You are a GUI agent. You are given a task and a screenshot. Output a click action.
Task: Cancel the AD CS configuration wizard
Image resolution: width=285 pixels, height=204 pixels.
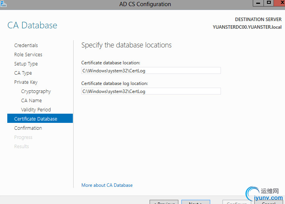coord(269,202)
